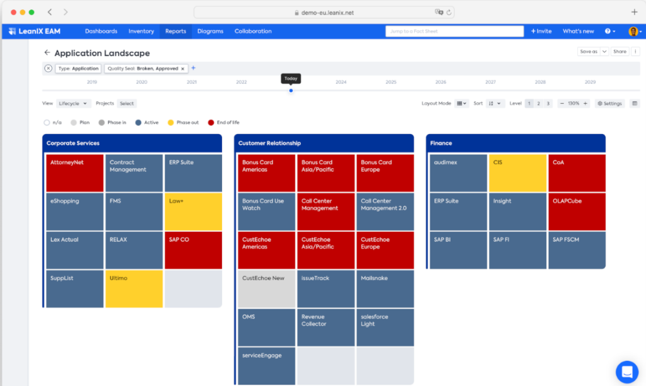The image size is (646, 386).
Task: Open the help question mark menu
Action: pyautogui.click(x=610, y=31)
